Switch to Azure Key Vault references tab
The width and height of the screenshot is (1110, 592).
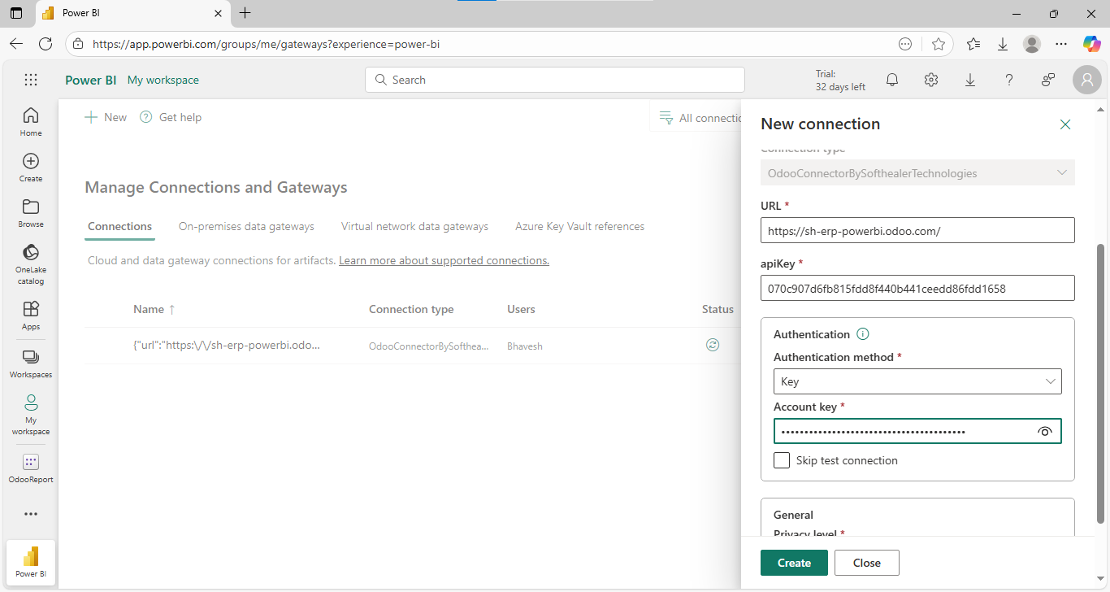pos(579,226)
